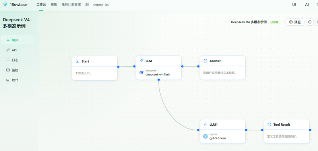This screenshot has height=151, width=318.
Task: Click the Tool Result node input port
Action: click(x=262, y=130)
